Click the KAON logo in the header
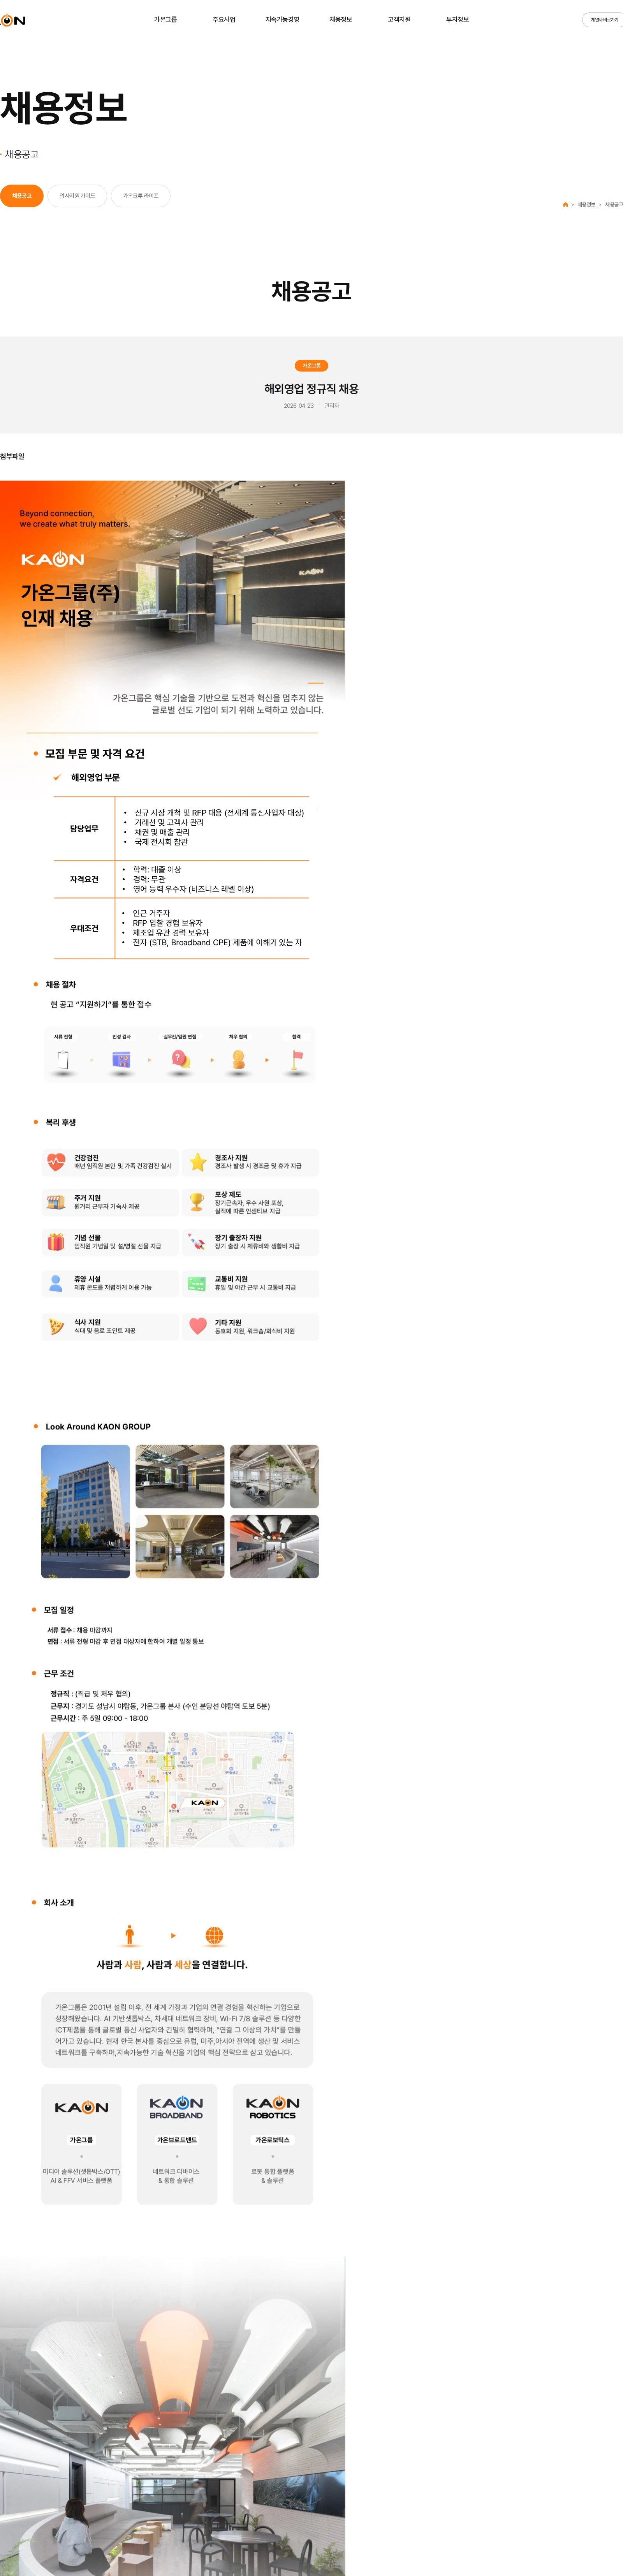 click(x=13, y=20)
